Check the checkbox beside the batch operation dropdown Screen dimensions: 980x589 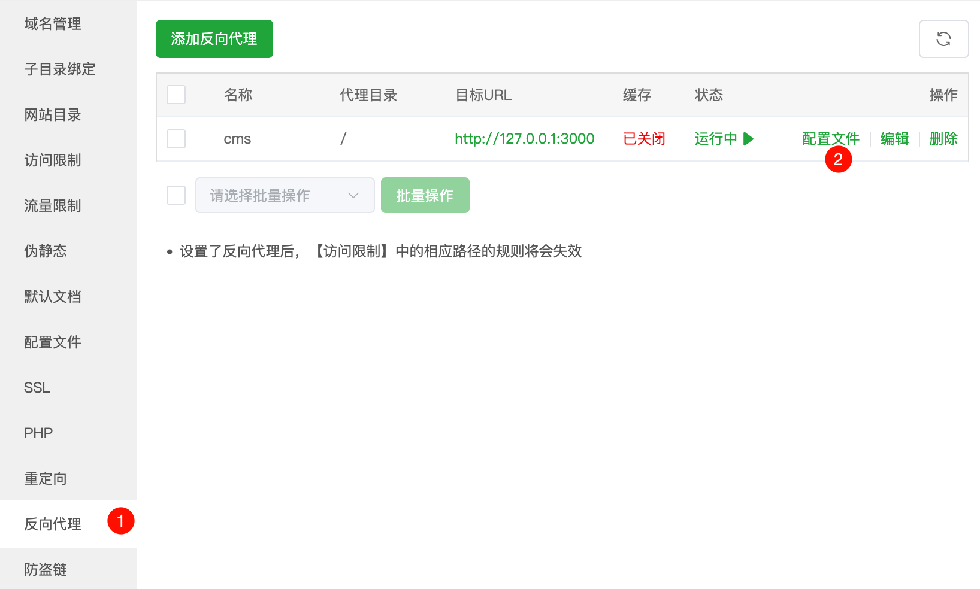click(176, 195)
